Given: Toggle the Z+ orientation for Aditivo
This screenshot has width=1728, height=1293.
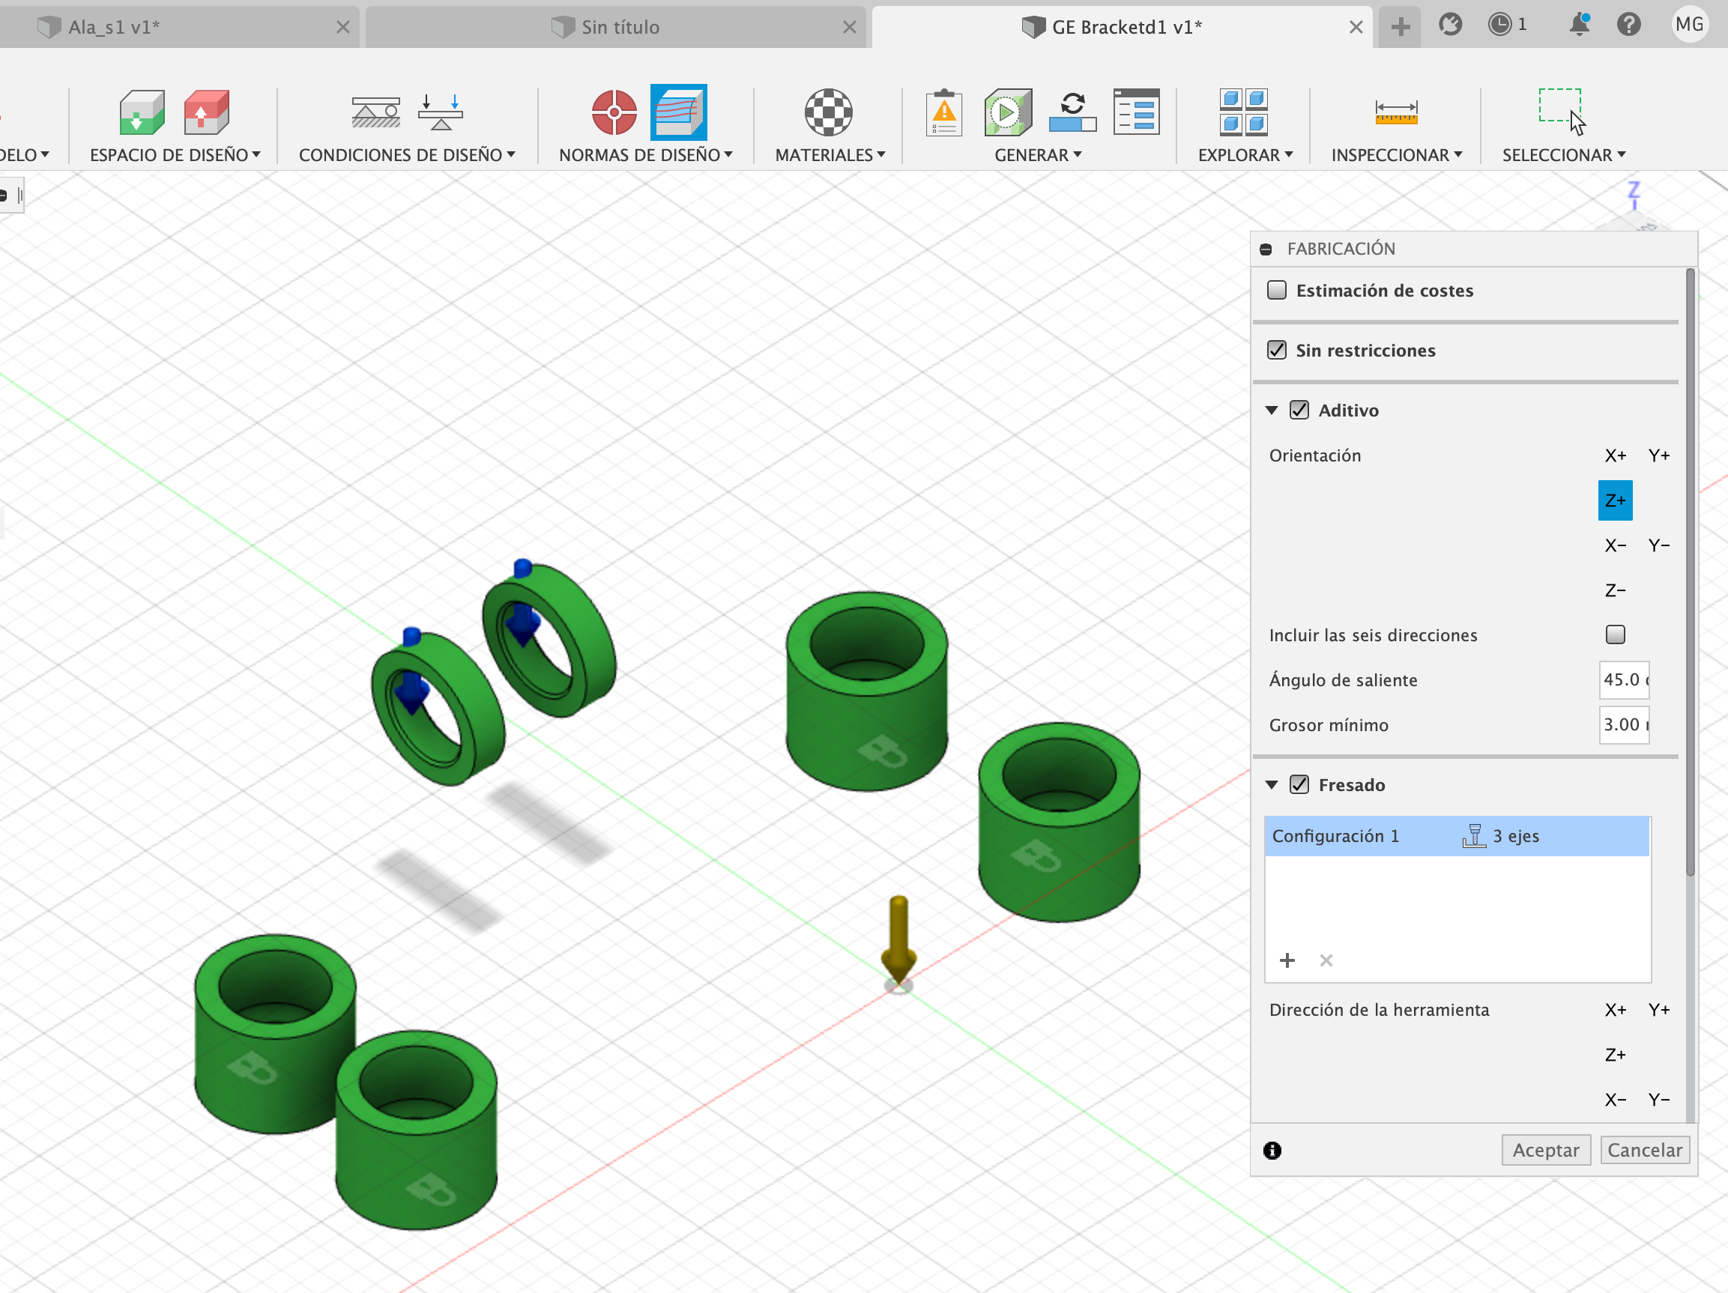Looking at the screenshot, I should click(x=1616, y=500).
